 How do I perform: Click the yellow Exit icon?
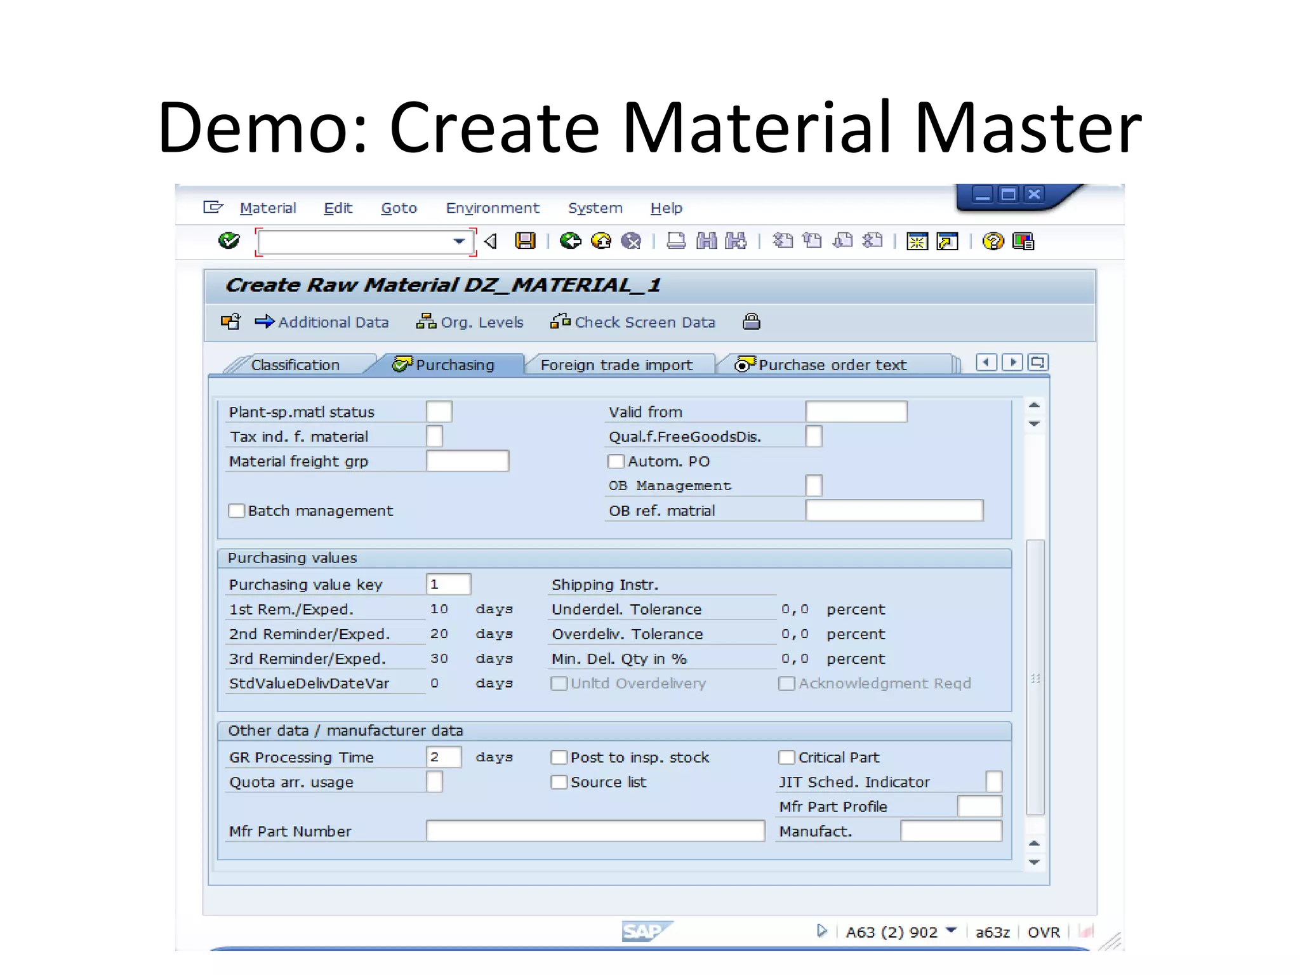600,241
